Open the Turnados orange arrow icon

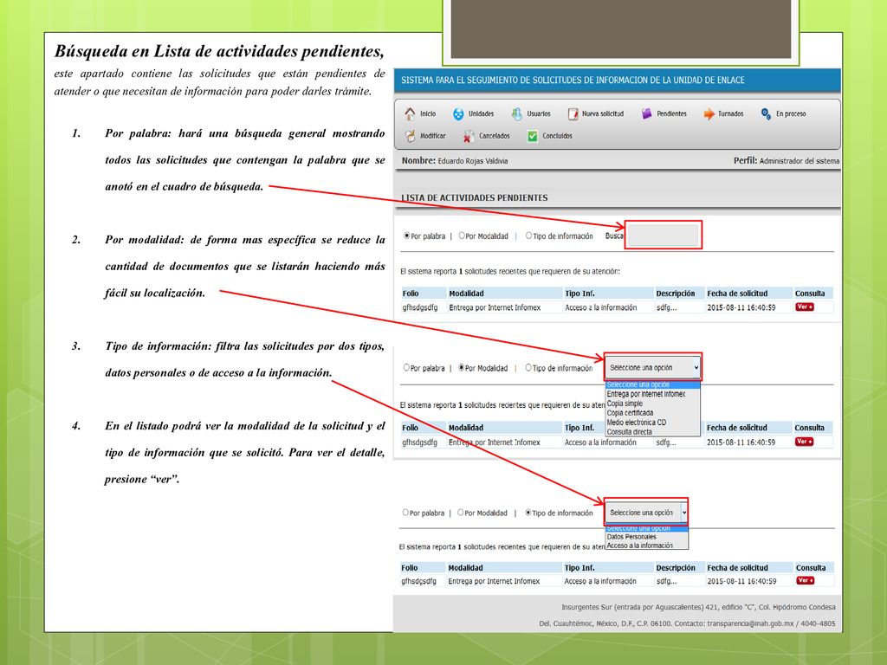click(x=709, y=114)
